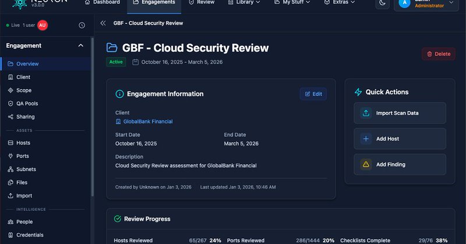Screen dimensions: 466x244
Task: Open the Ports sidebar item
Action: point(23,156)
